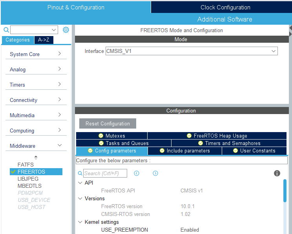Click the parameter Search input field

pyautogui.click(x=105, y=173)
